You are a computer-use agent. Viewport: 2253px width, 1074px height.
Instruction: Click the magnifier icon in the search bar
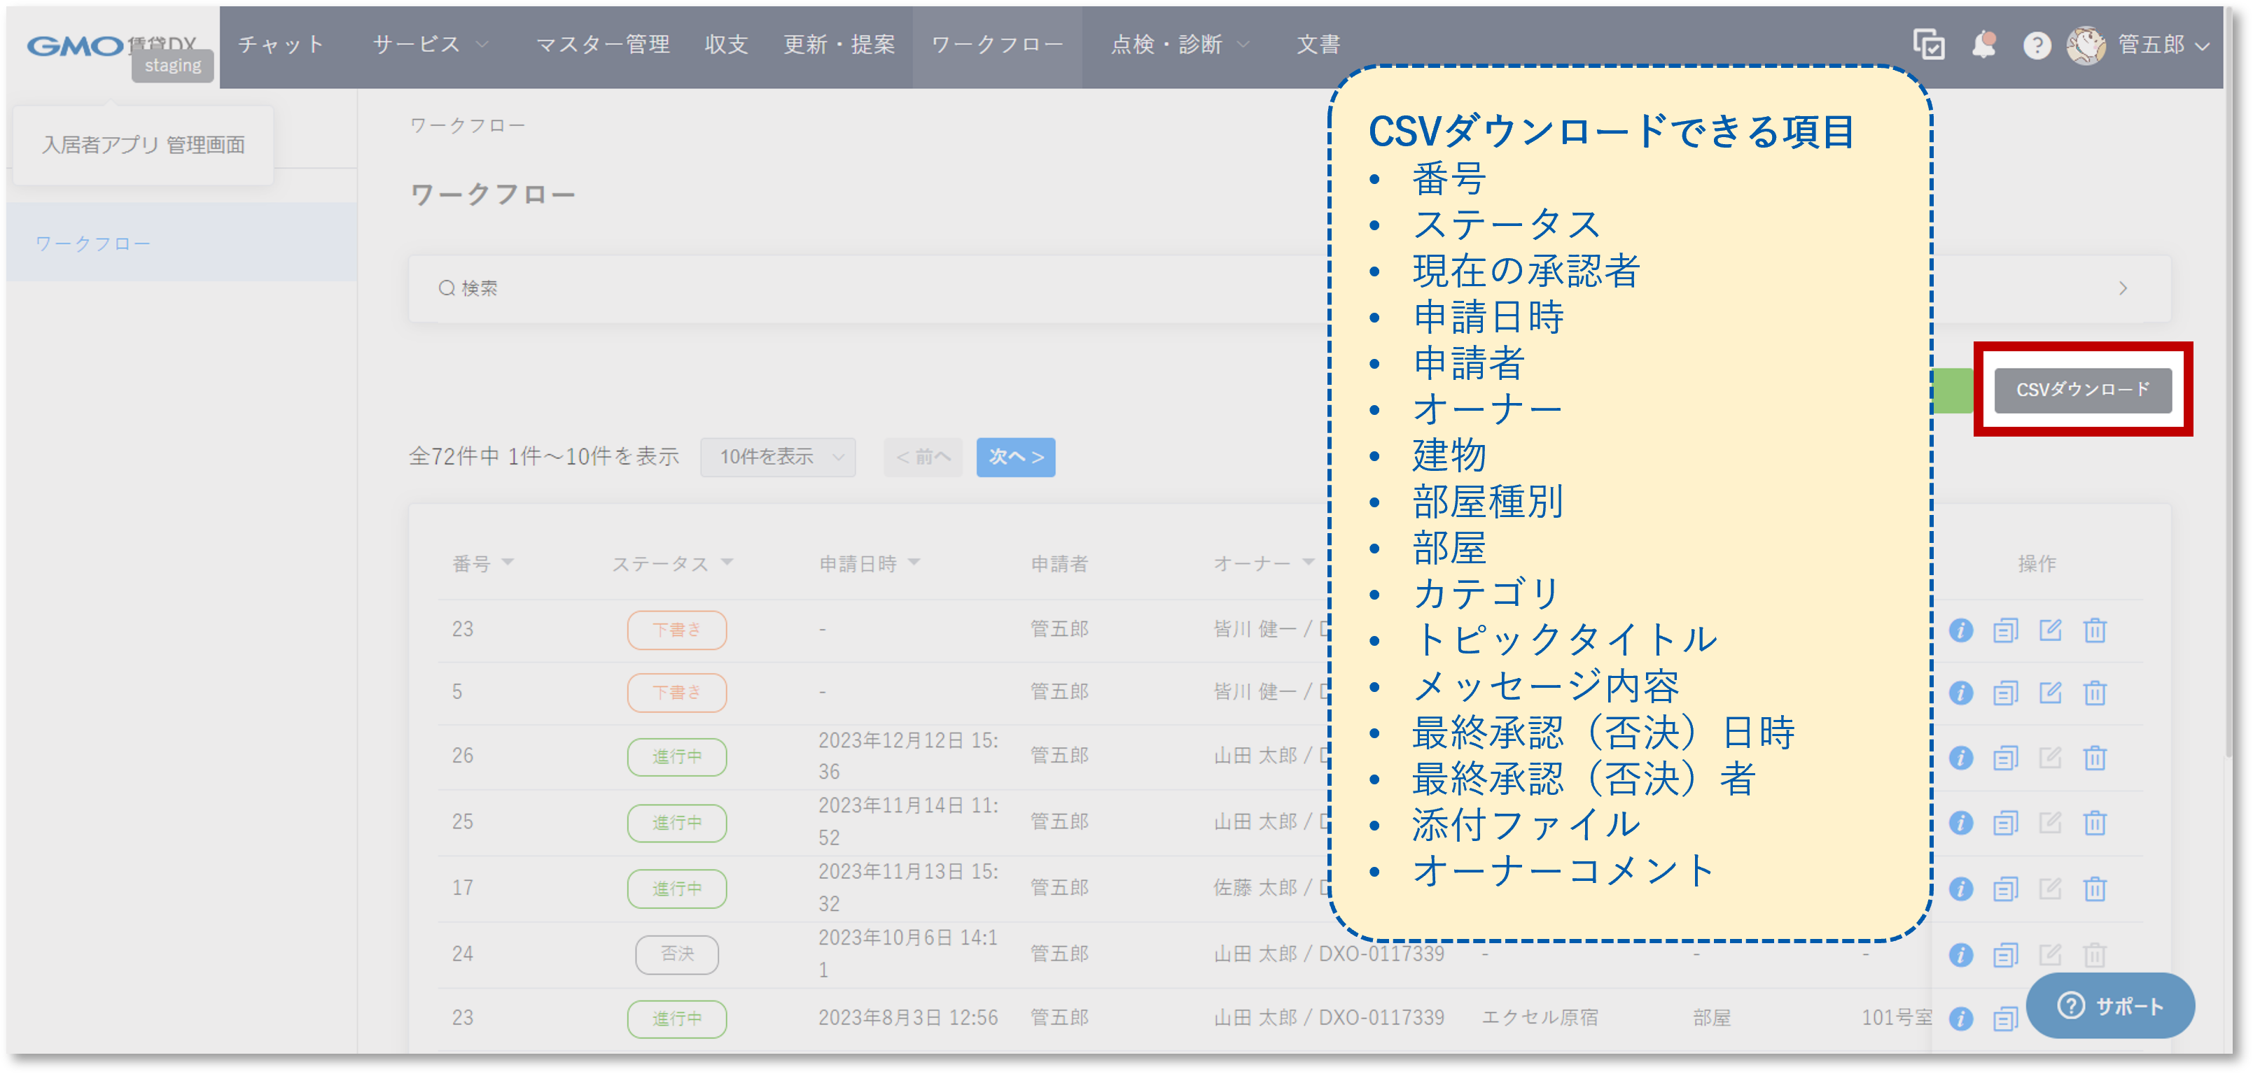(447, 287)
